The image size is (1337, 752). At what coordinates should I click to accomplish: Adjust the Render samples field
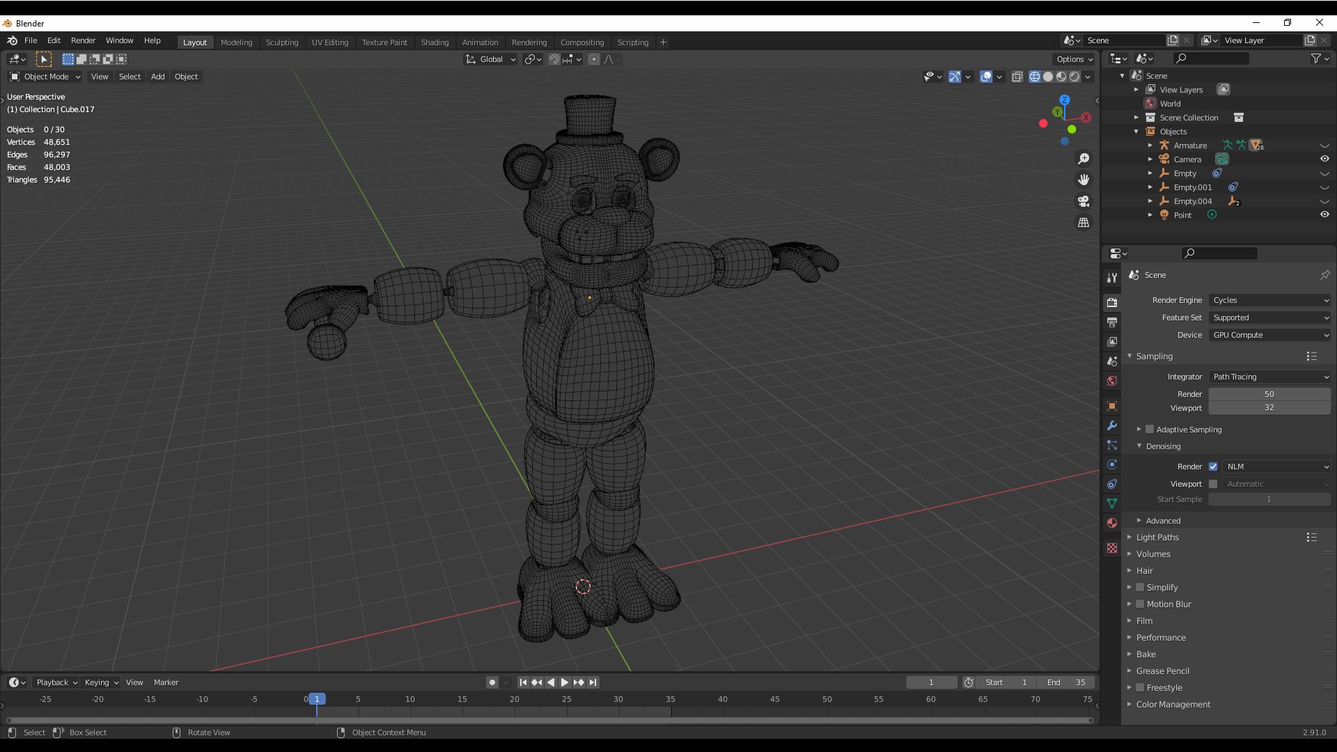point(1269,394)
